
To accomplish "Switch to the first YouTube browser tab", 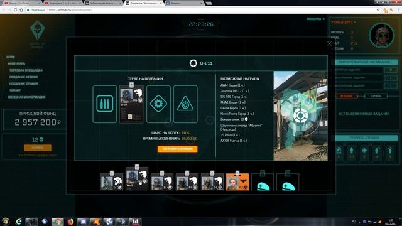I will coord(23,3).
